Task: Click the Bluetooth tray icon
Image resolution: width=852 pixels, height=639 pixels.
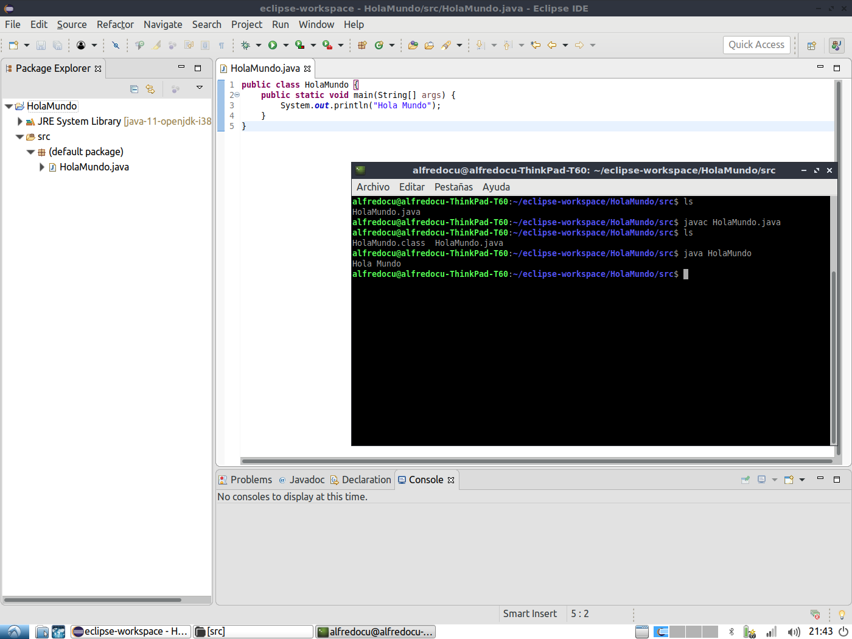Action: click(732, 632)
